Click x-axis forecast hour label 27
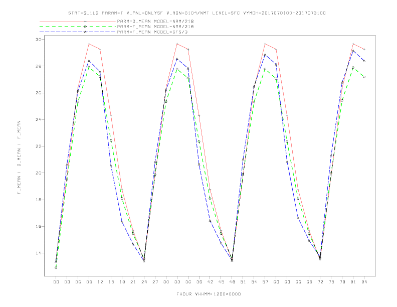The height and width of the screenshot is (307, 397). [x=155, y=282]
